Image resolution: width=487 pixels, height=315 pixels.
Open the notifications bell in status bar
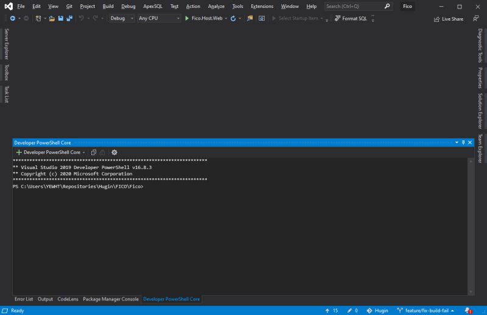coord(468,311)
